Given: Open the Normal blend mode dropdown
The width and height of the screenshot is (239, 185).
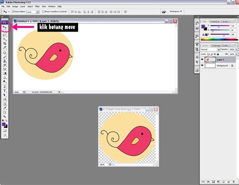Looking at the screenshot, I should [x=210, y=49].
